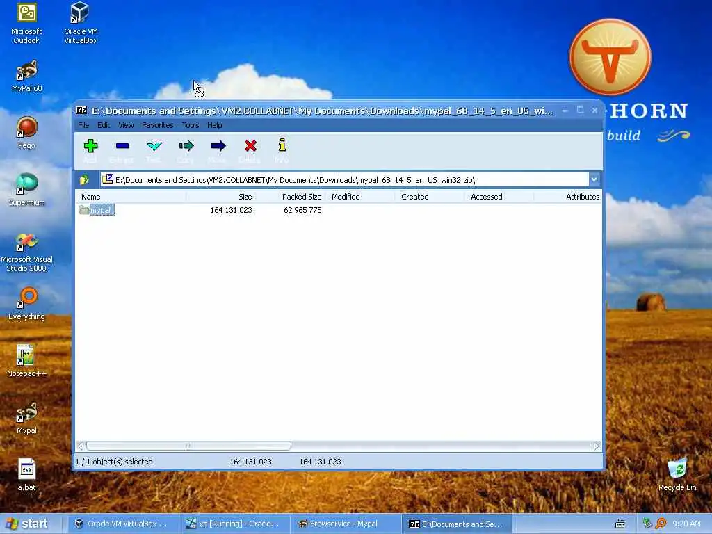712x534 pixels.
Task: Switch to xp [Running] taskbar button
Action: pos(234,524)
